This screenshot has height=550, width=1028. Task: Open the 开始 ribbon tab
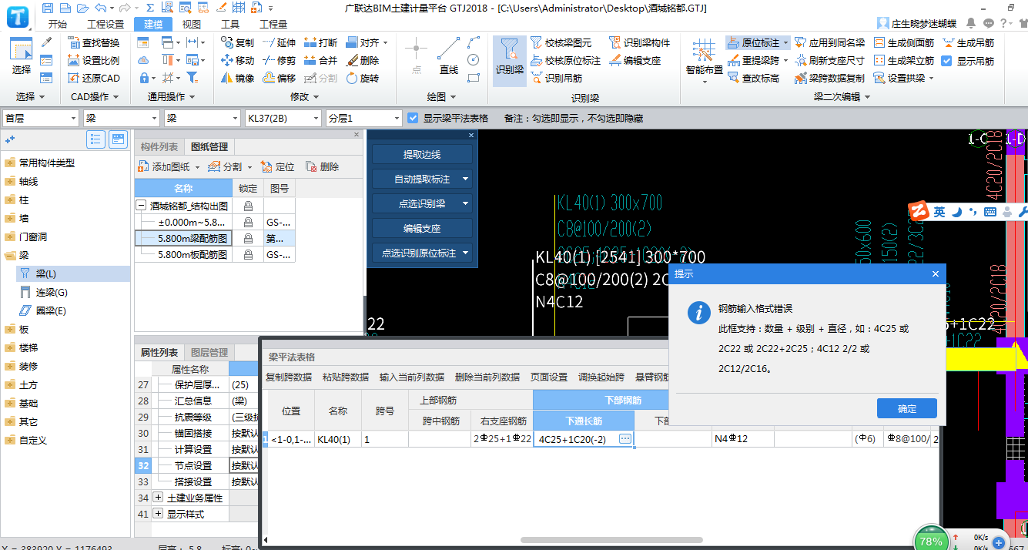58,24
